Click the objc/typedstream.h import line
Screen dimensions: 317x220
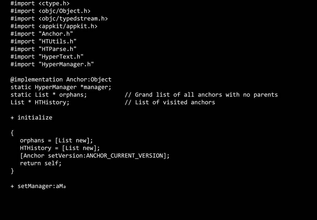(x=59, y=19)
